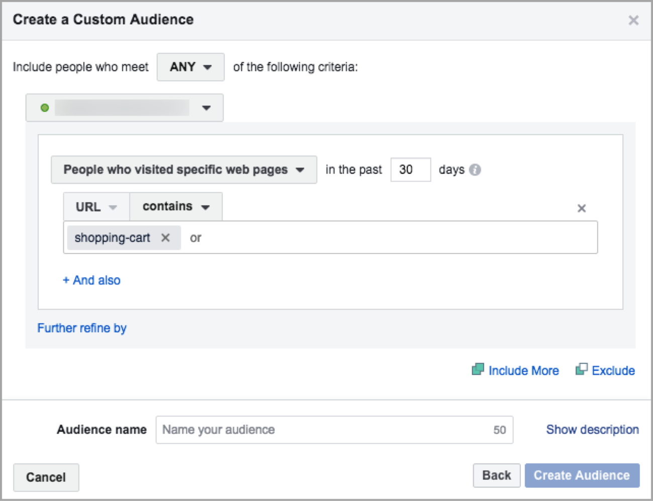
Task: Click the Create Audience button
Action: point(582,475)
